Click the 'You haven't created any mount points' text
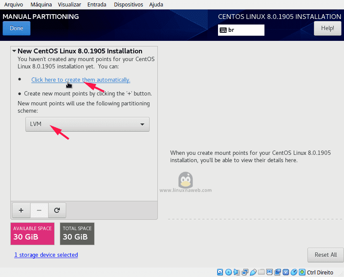 86,63
